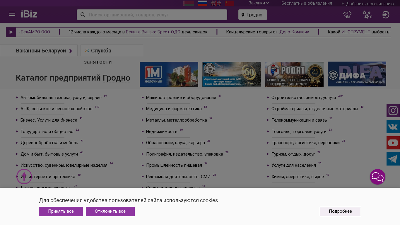Open Строительство, ремонт, услуги category
This screenshot has height=225, width=400.
tap(304, 98)
